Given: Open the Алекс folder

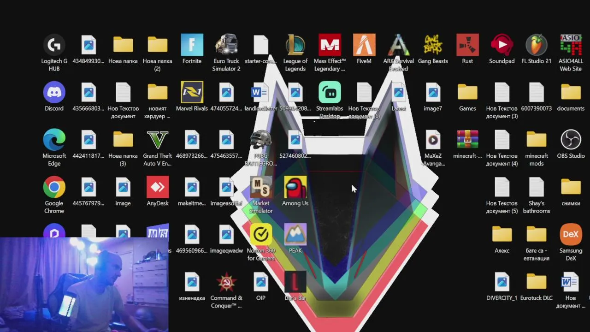Looking at the screenshot, I should 502,239.
